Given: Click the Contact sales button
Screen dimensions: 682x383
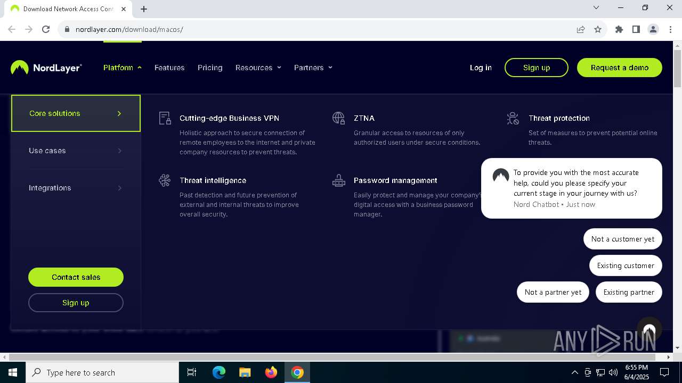Looking at the screenshot, I should point(76,277).
